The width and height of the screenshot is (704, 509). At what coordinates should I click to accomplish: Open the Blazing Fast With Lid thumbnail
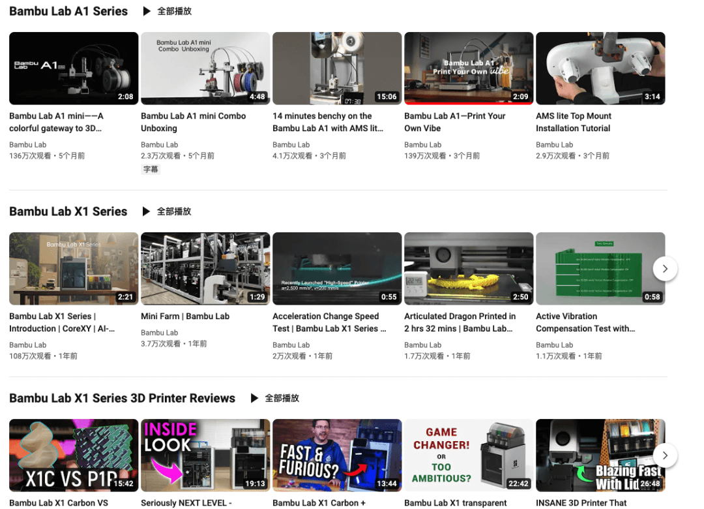pos(600,455)
